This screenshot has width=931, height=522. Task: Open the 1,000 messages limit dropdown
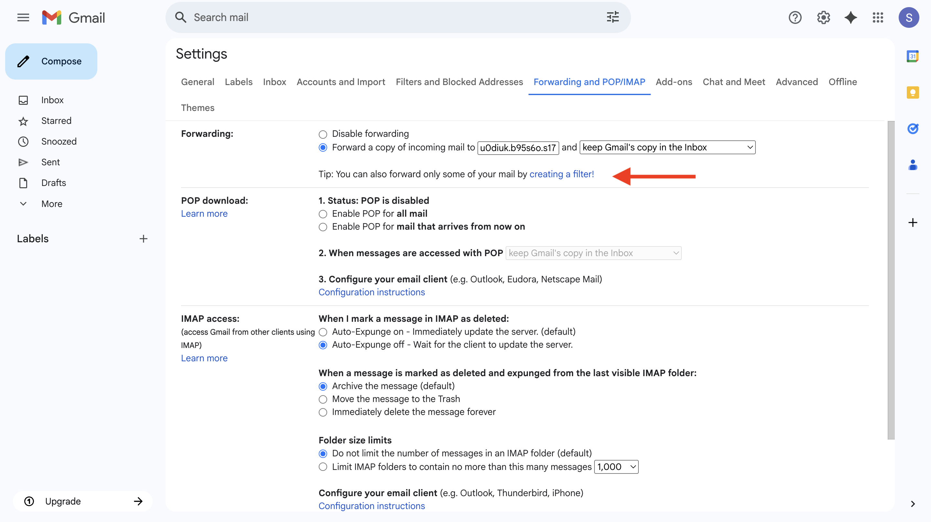(x=616, y=467)
